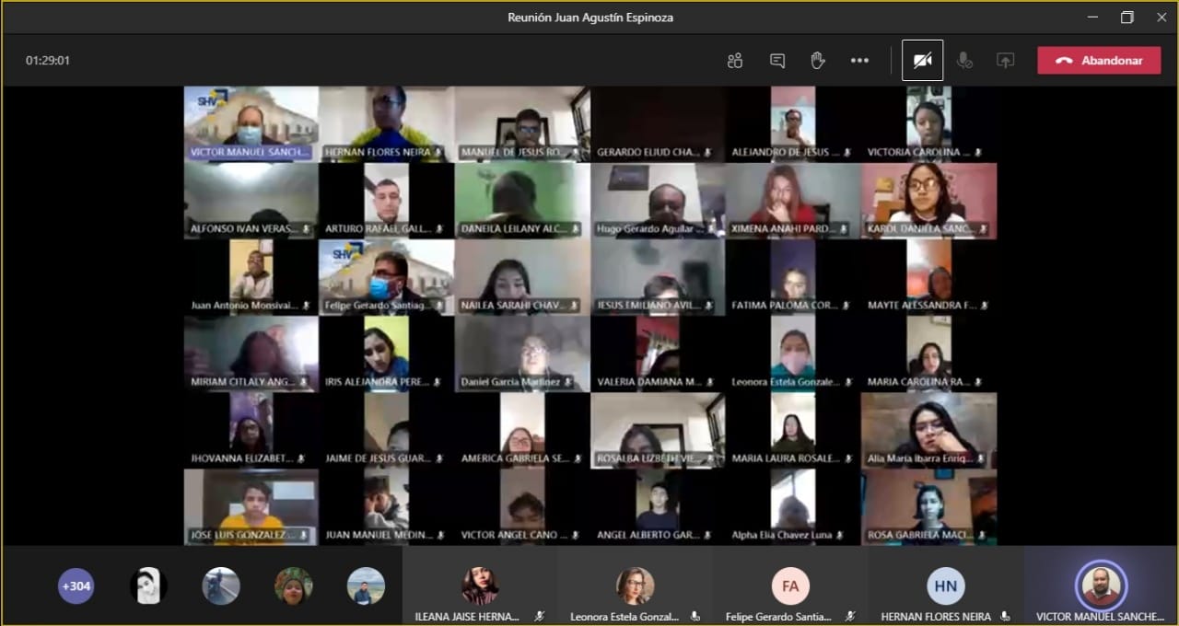Click the Karol Daniela Sanchez video tile
This screenshot has width=1179, height=626.
pyautogui.click(x=928, y=199)
